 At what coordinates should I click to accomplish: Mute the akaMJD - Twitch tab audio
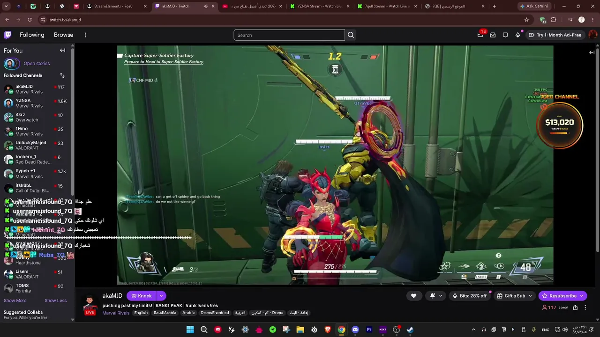tap(205, 7)
